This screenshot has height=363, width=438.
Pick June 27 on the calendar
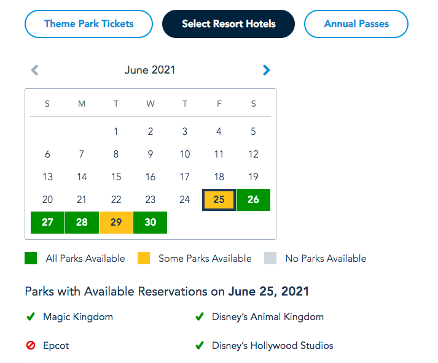click(x=48, y=223)
